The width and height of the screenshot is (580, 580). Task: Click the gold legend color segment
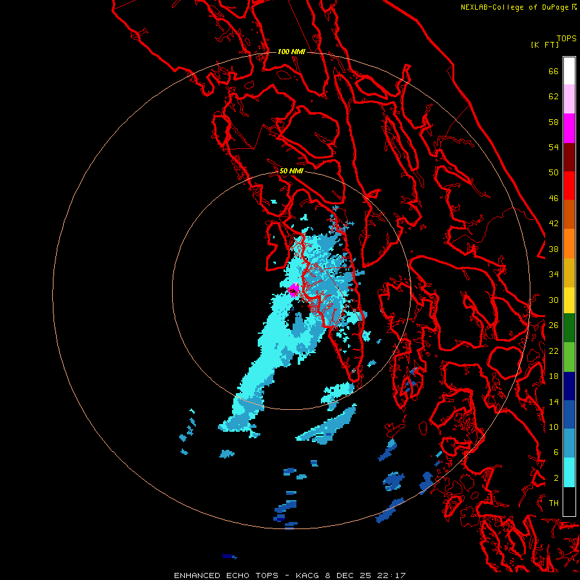[569, 273]
